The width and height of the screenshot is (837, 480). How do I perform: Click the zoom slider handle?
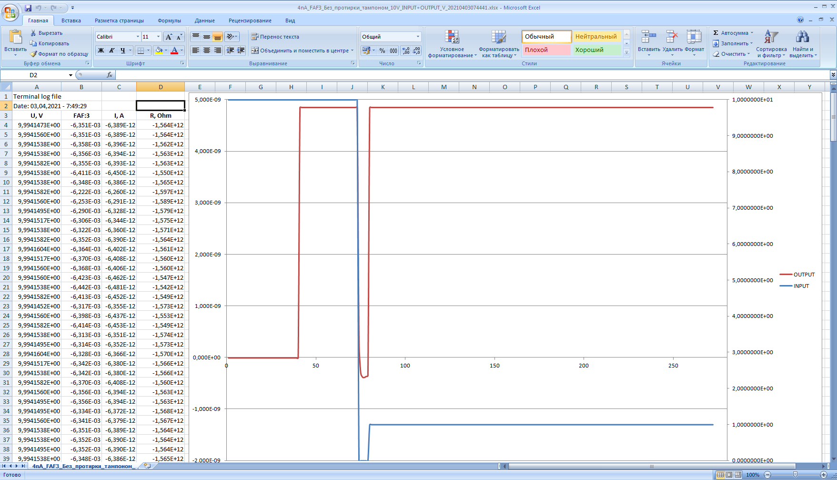tap(795, 475)
